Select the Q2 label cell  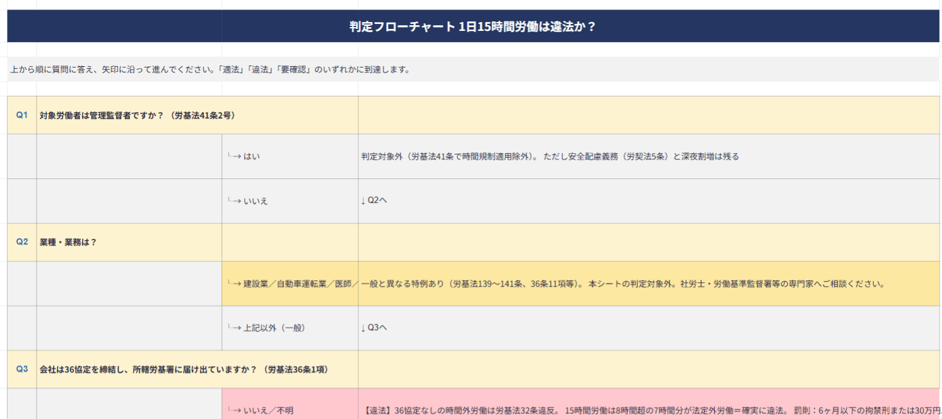tap(22, 242)
